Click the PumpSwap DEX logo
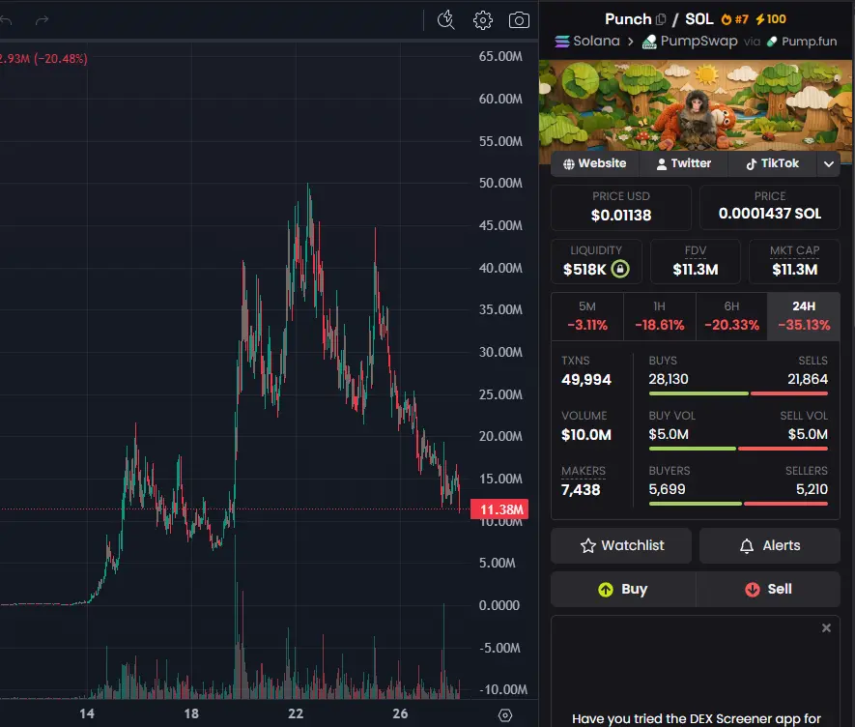This screenshot has height=727, width=855. pos(649,42)
